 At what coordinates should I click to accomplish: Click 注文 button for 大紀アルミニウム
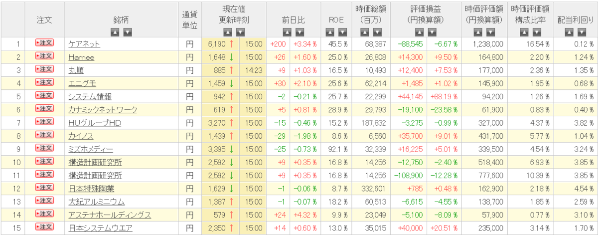[x=44, y=201]
